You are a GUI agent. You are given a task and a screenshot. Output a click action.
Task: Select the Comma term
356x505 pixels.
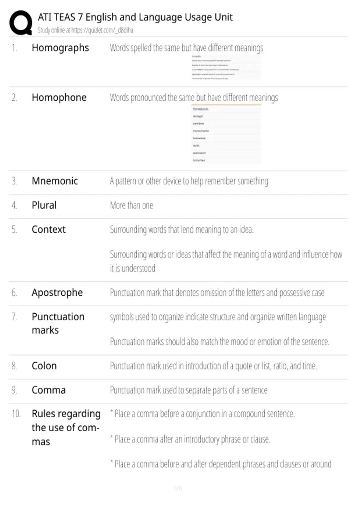(49, 390)
